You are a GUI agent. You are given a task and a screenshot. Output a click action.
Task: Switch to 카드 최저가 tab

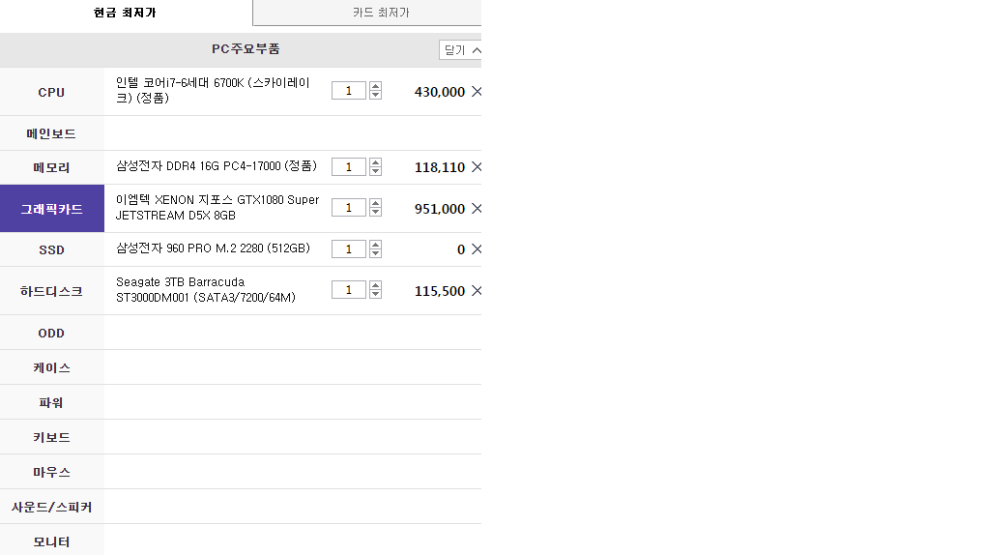366,13
